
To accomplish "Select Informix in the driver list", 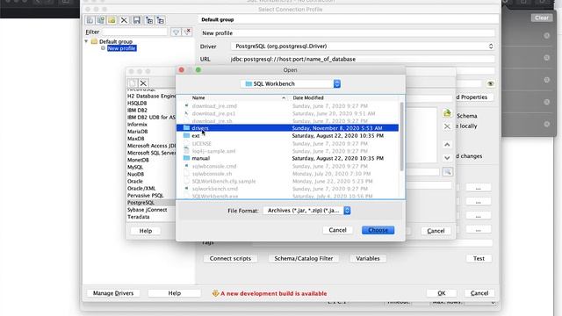I will tap(137, 125).
